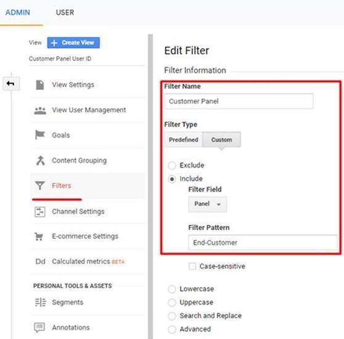Select the Predefined filter type
The width and height of the screenshot is (344, 339).
[184, 140]
